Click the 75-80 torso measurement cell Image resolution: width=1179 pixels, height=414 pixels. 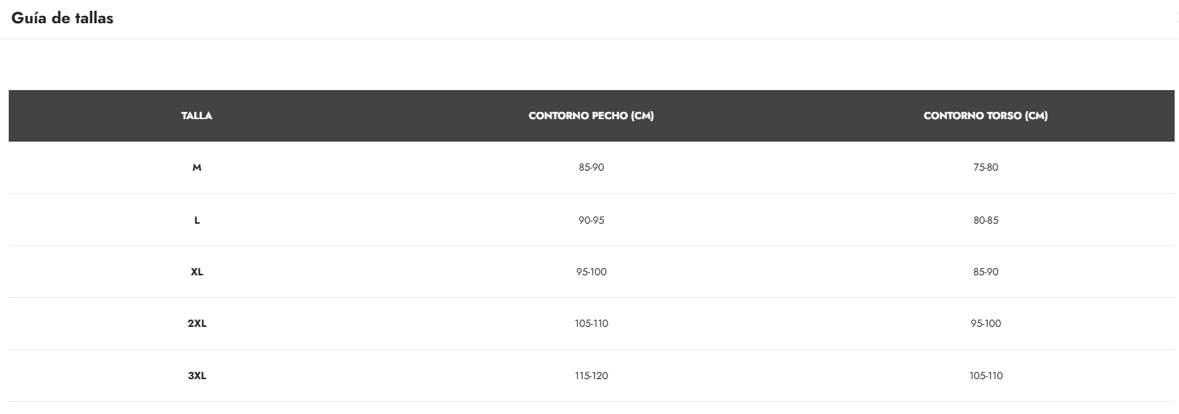[x=985, y=168]
